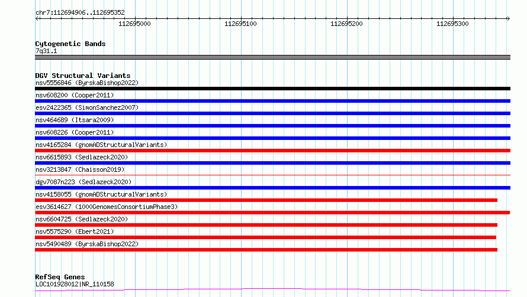Click label nsv5556846 (ByrskaBishop2022)

pos(87,83)
